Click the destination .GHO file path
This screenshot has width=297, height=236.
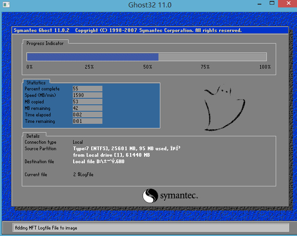(x=99, y=161)
